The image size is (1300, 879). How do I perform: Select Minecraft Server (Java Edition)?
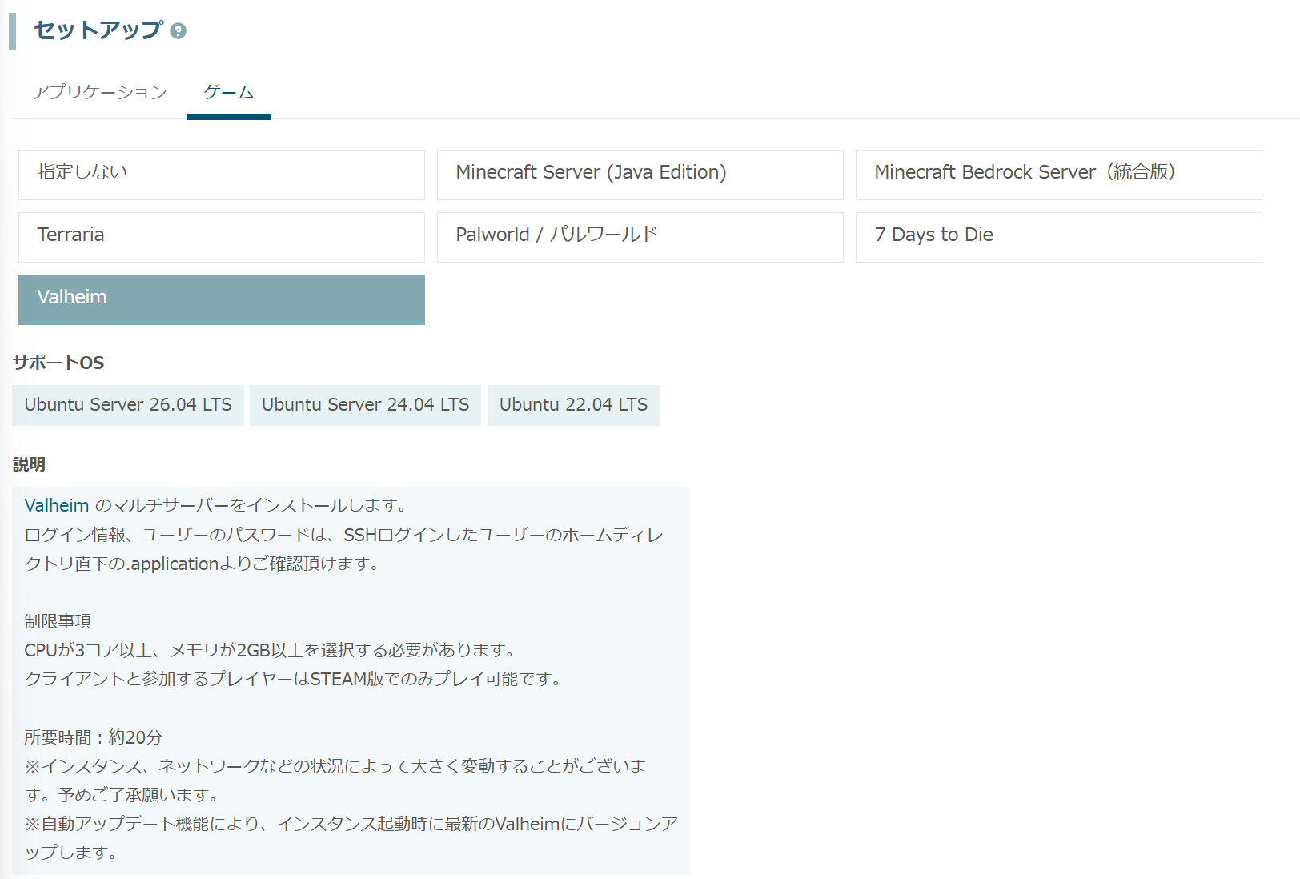click(x=640, y=175)
